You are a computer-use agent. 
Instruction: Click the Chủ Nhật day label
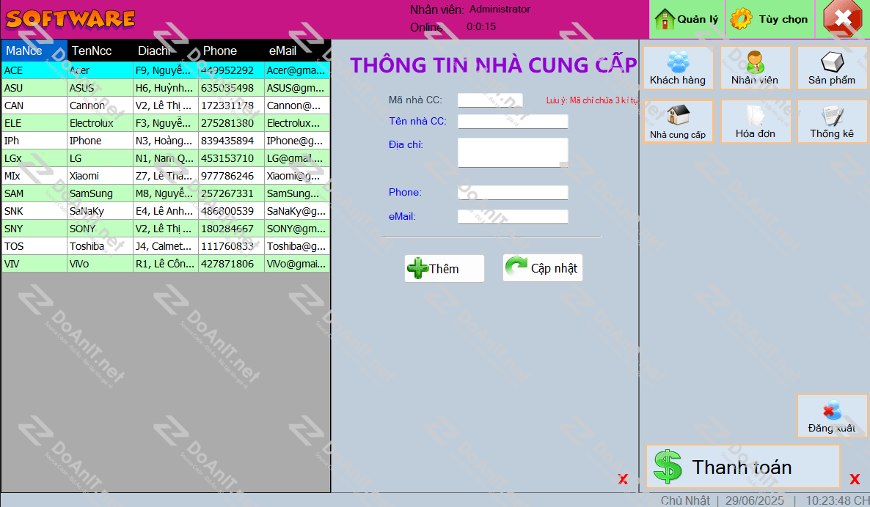pyautogui.click(x=685, y=500)
